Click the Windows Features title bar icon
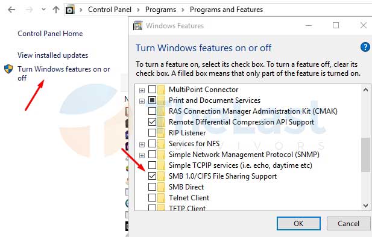The image size is (372, 237). (138, 26)
